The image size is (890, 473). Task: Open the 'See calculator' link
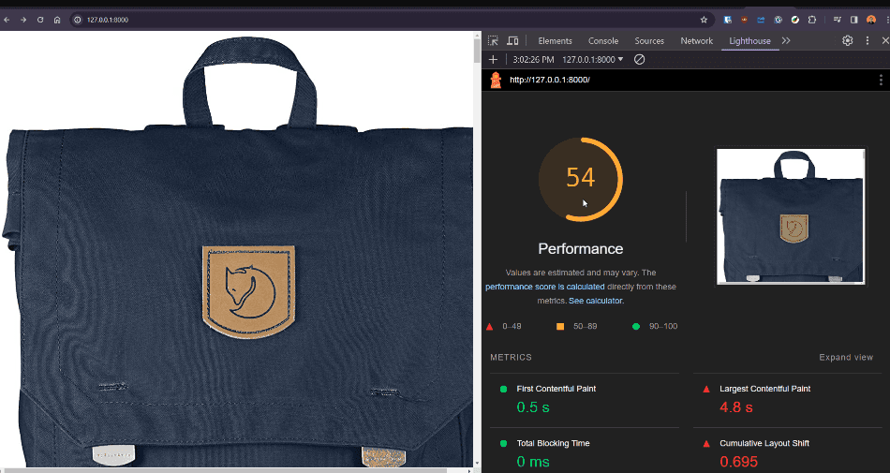pos(596,301)
